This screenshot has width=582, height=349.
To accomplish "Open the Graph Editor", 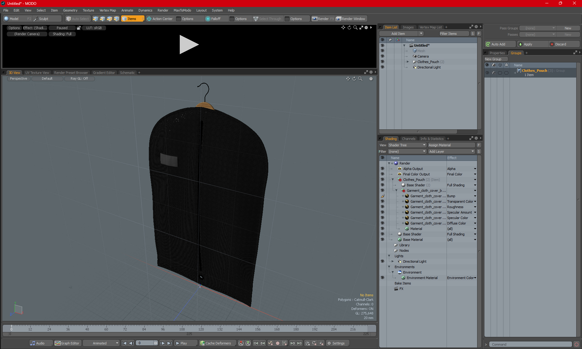I will (x=67, y=343).
